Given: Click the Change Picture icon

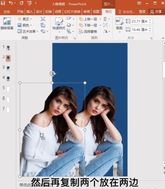Looking at the screenshot, I should tap(43, 25).
